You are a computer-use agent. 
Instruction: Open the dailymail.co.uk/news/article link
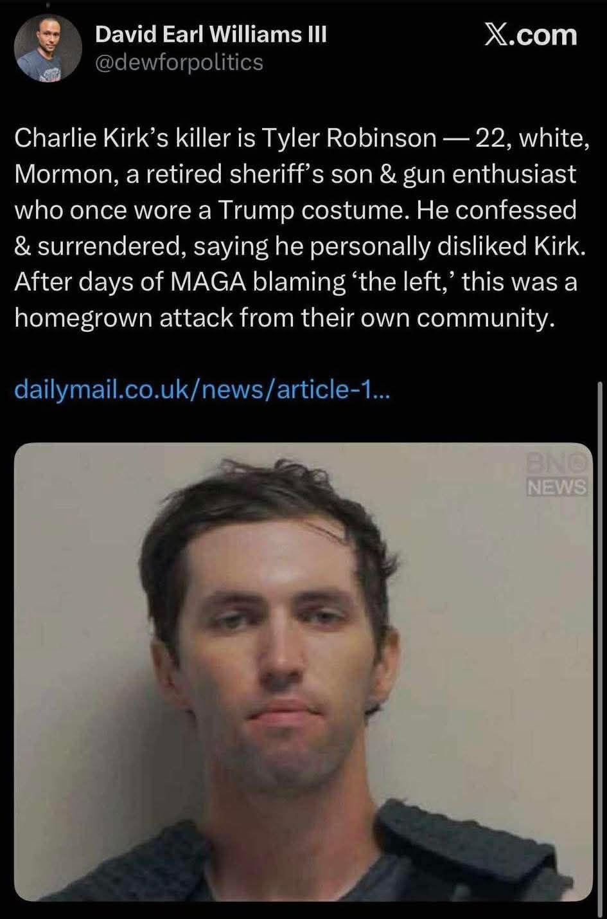202,389
